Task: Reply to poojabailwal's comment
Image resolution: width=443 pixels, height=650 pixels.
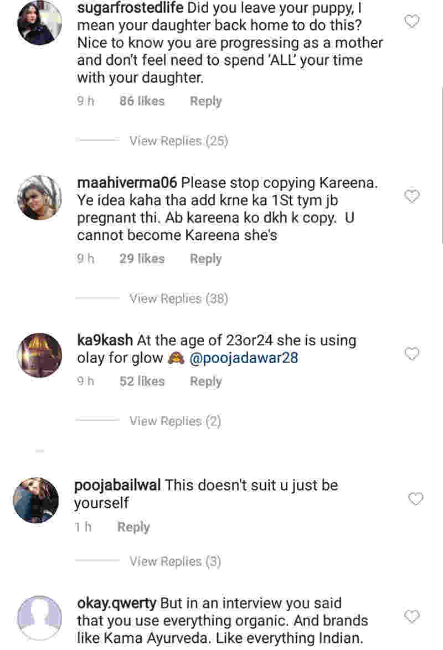Action: (x=133, y=527)
